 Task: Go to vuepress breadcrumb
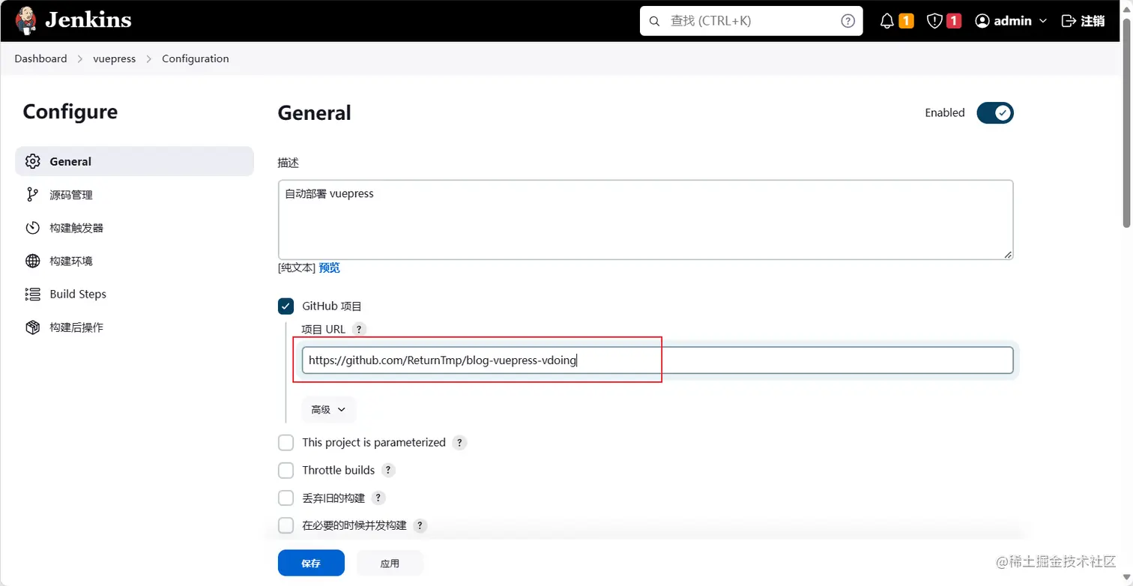click(114, 58)
